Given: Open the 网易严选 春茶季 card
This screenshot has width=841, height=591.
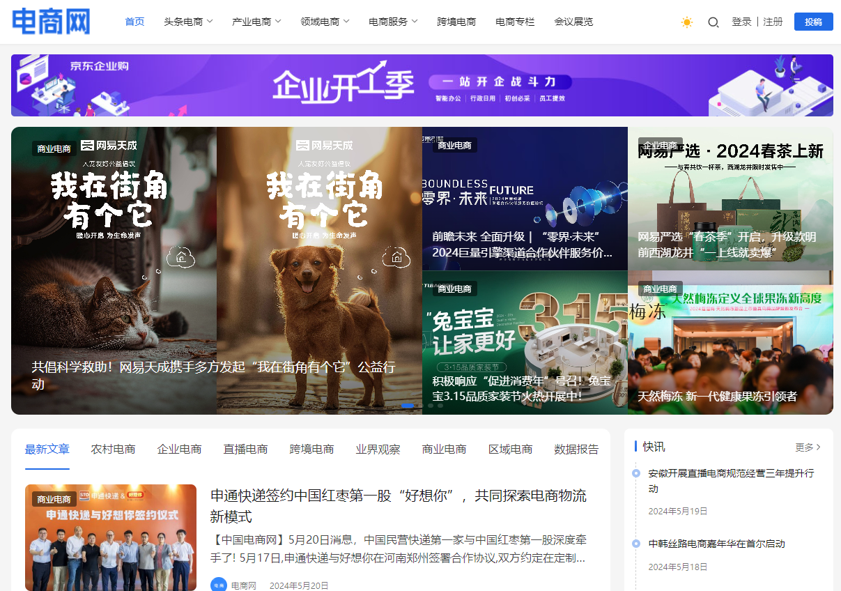Looking at the screenshot, I should click(x=730, y=199).
